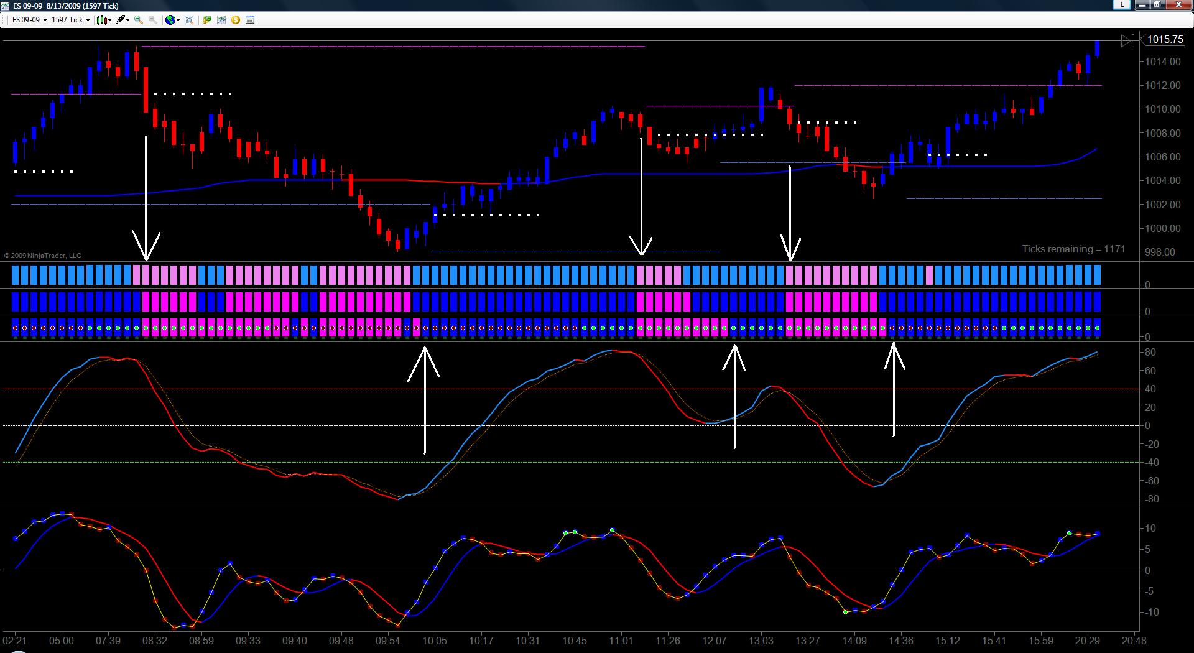Screen dimensions: 1194x653
Task: Click the 1006.00 price axis label
Action: 1163,157
